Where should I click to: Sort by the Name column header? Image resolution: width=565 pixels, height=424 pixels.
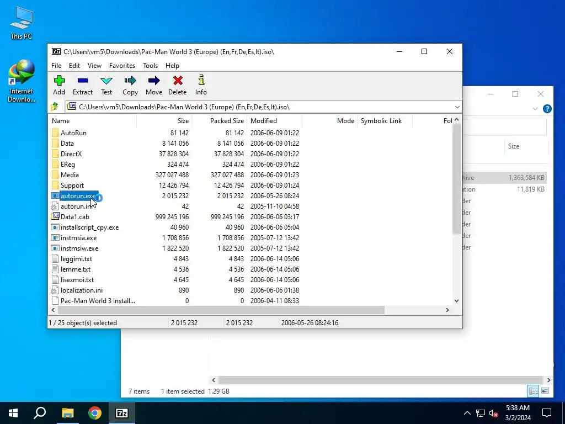92,121
